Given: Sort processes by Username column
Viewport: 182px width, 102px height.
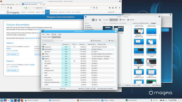Looking at the screenshot, I should (x=66, y=44).
